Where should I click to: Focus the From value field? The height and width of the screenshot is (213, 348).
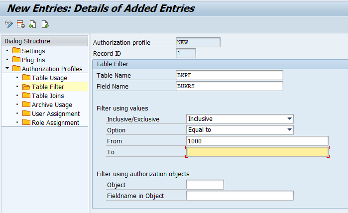[257, 141]
